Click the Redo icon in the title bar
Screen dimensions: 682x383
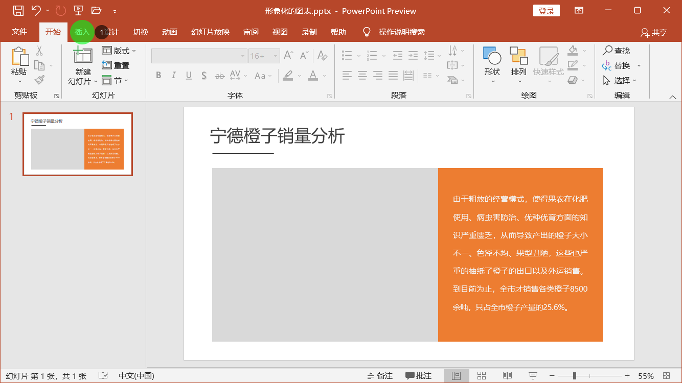pos(60,10)
